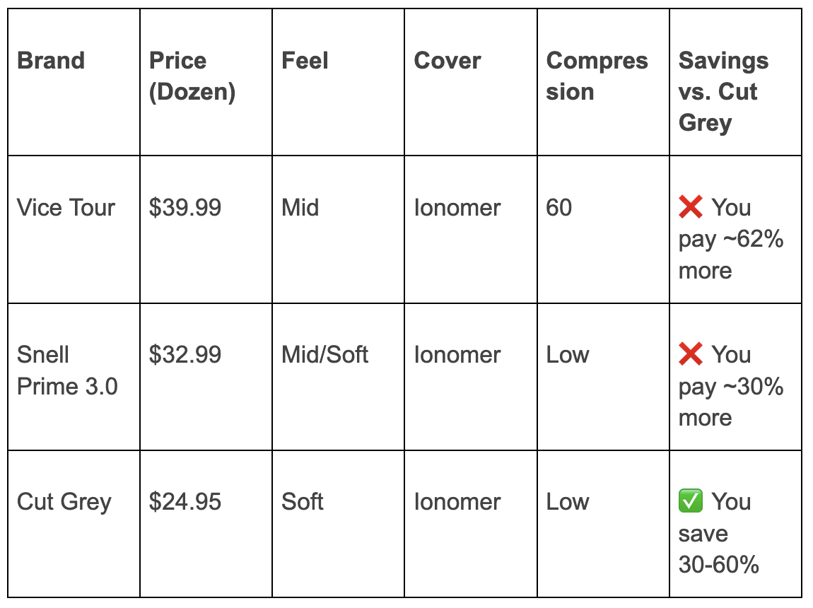This screenshot has width=813, height=608.
Task: Click the green checkmark icon in Cut Grey row
Action: [690, 501]
